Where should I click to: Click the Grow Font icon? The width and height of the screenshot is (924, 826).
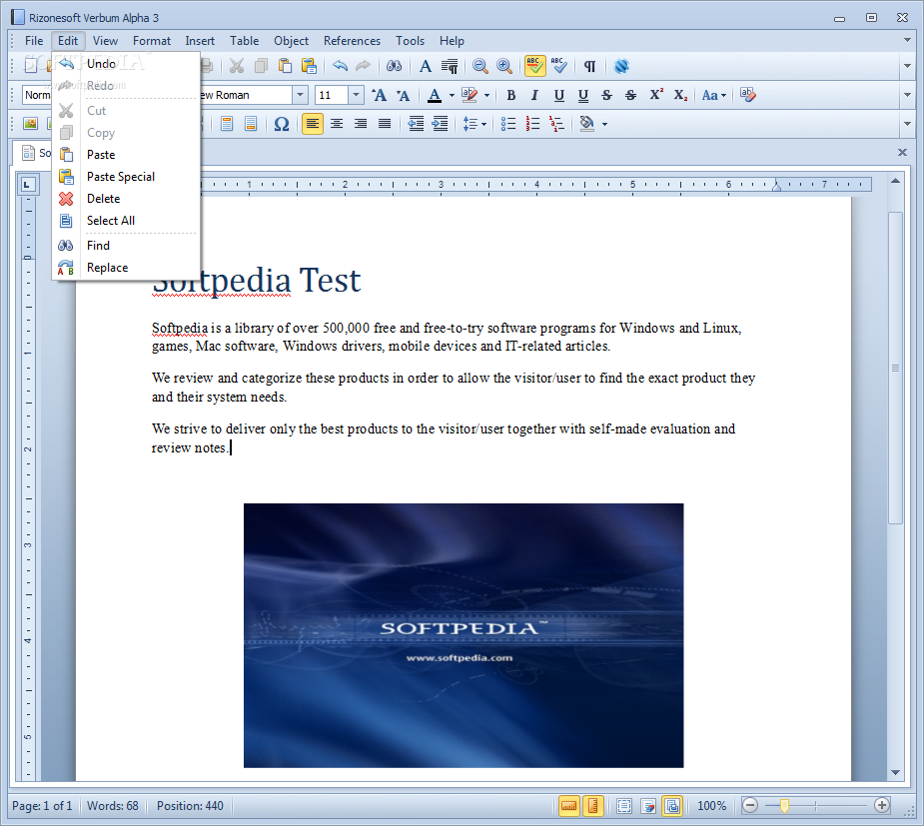379,95
